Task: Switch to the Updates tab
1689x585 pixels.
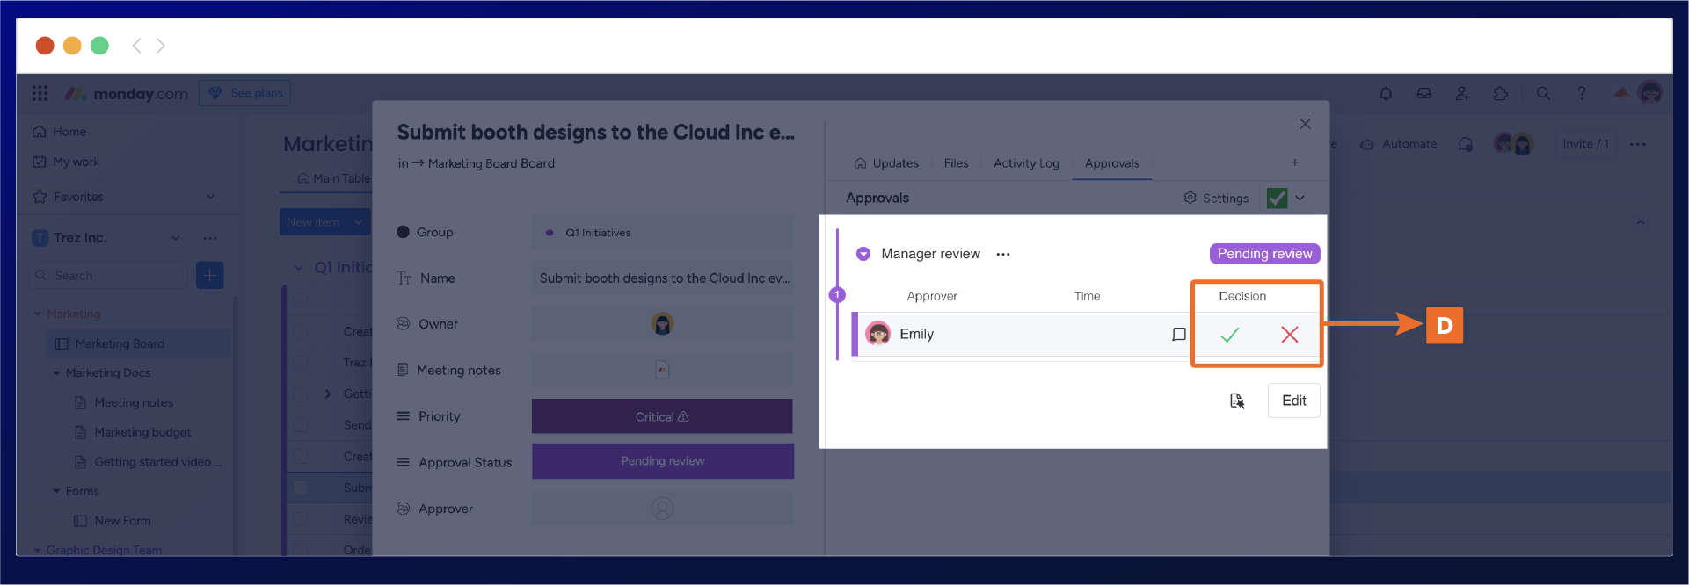Action: [x=886, y=163]
